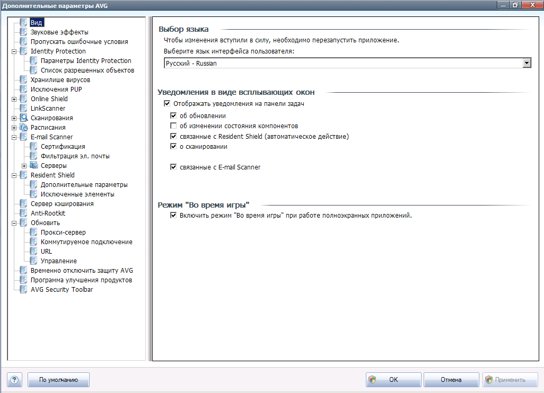Click the icon beside Сервер кэширования
The height and width of the screenshot is (393, 544).
[23, 203]
